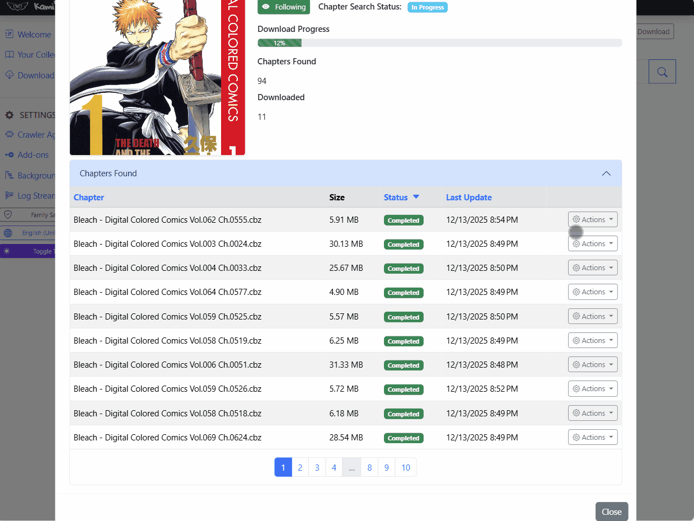Viewport: 694px width, 521px height.
Task: Go to page 2 of chapters
Action: 300,467
